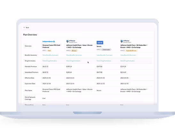This screenshot has width=175, height=128.
Task: Click the Out of Network Coverage label
Action: pos(30,98)
